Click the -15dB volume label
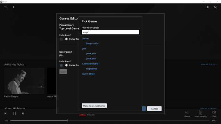The width and height of the screenshot is (221, 124). [214, 116]
